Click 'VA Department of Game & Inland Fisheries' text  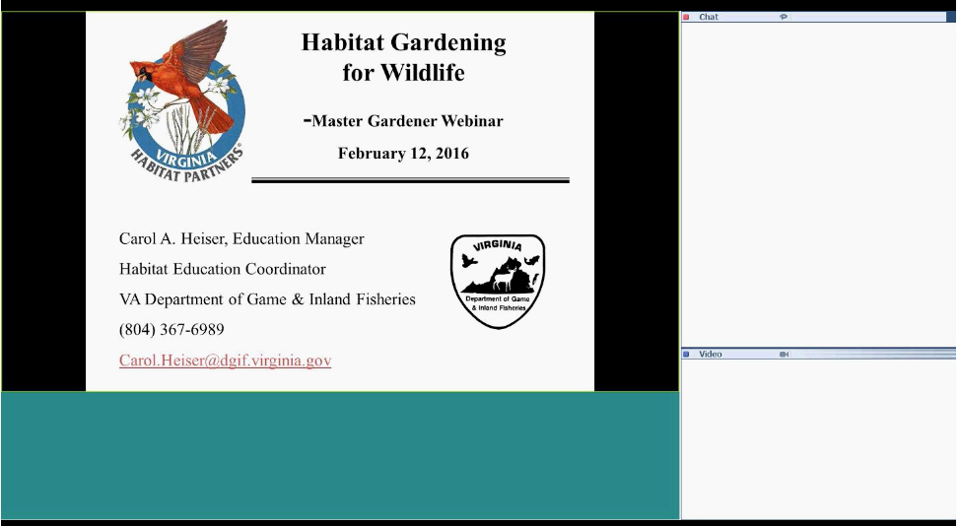[267, 299]
